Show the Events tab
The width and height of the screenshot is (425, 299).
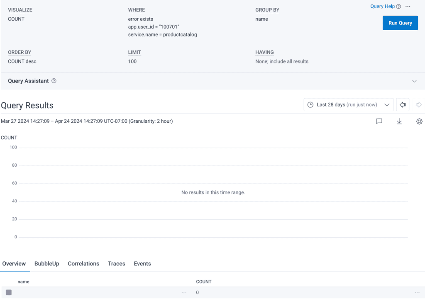[142, 264]
